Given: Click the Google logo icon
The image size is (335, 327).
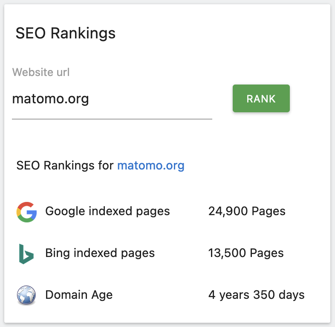Looking at the screenshot, I should [x=26, y=212].
